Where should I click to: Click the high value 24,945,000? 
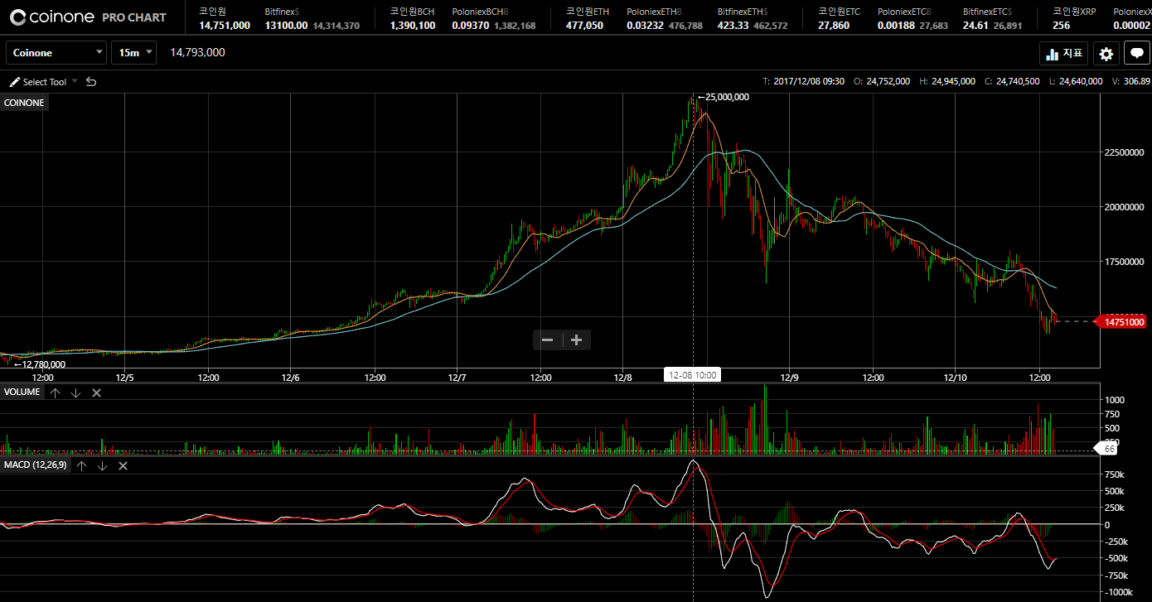pos(954,81)
